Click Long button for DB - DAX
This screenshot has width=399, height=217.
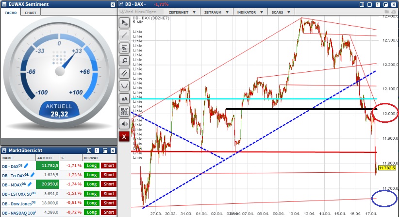[x=92, y=166]
